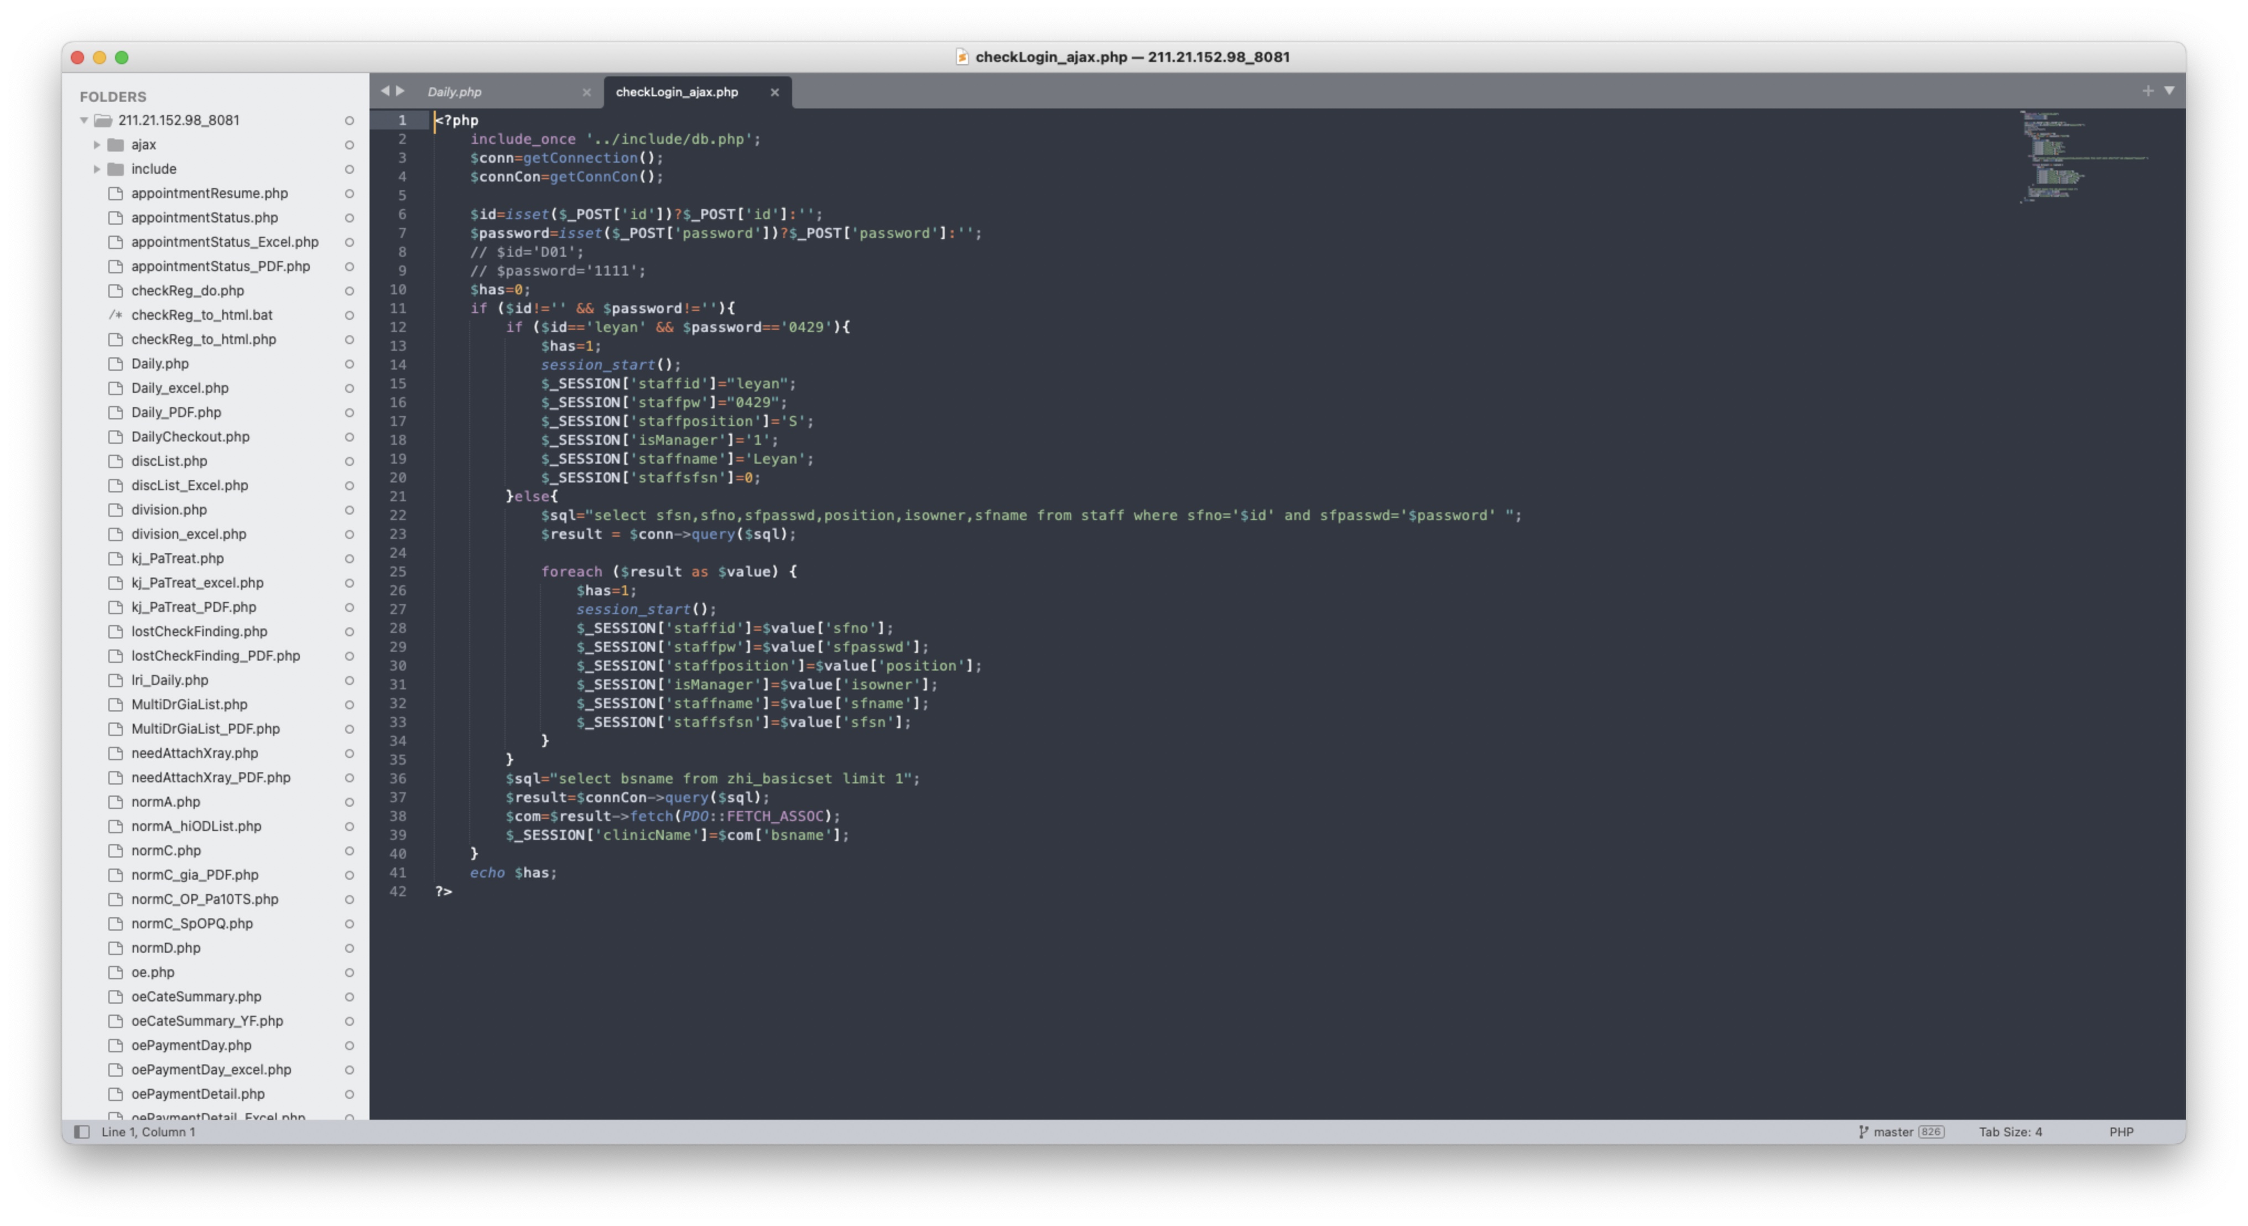
Task: Click file icon beside oeCateSummary_YF.php
Action: click(115, 1022)
